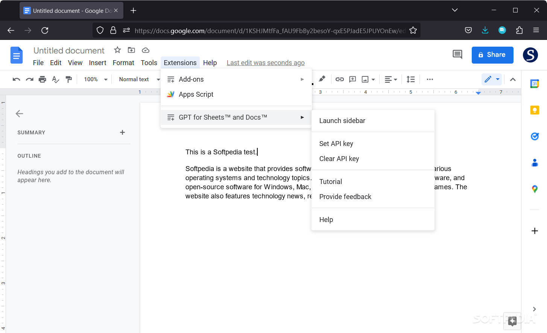Rename the Untitled document title
The image size is (547, 333).
pos(69,50)
